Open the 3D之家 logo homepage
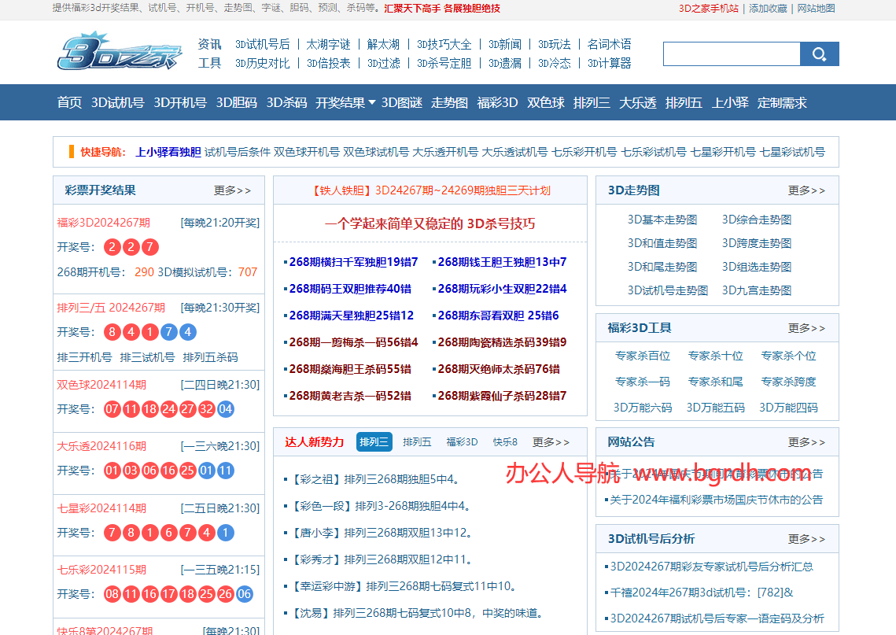 click(x=120, y=52)
